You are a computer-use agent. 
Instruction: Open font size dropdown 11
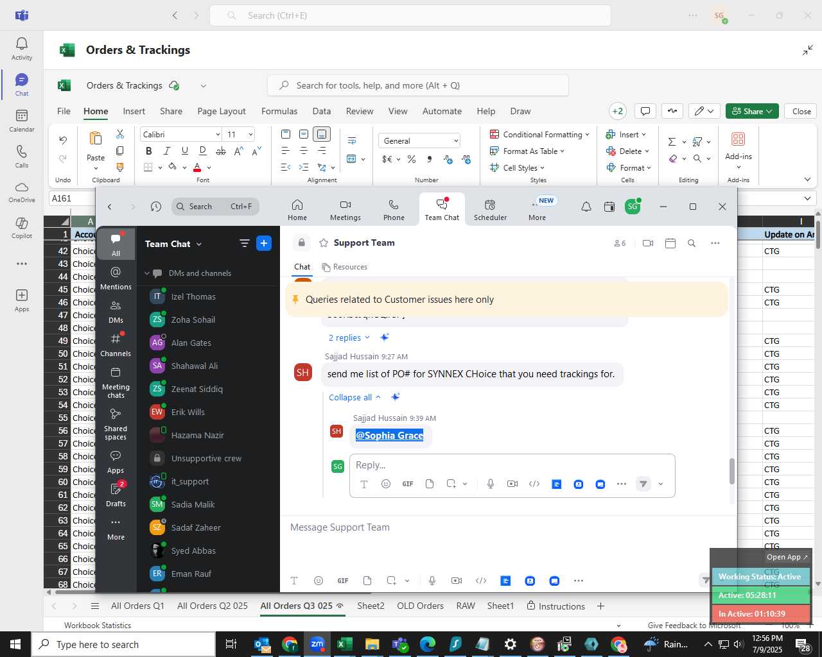click(250, 134)
